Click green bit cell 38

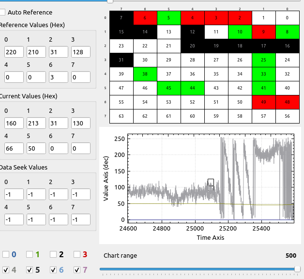[x=145, y=74]
